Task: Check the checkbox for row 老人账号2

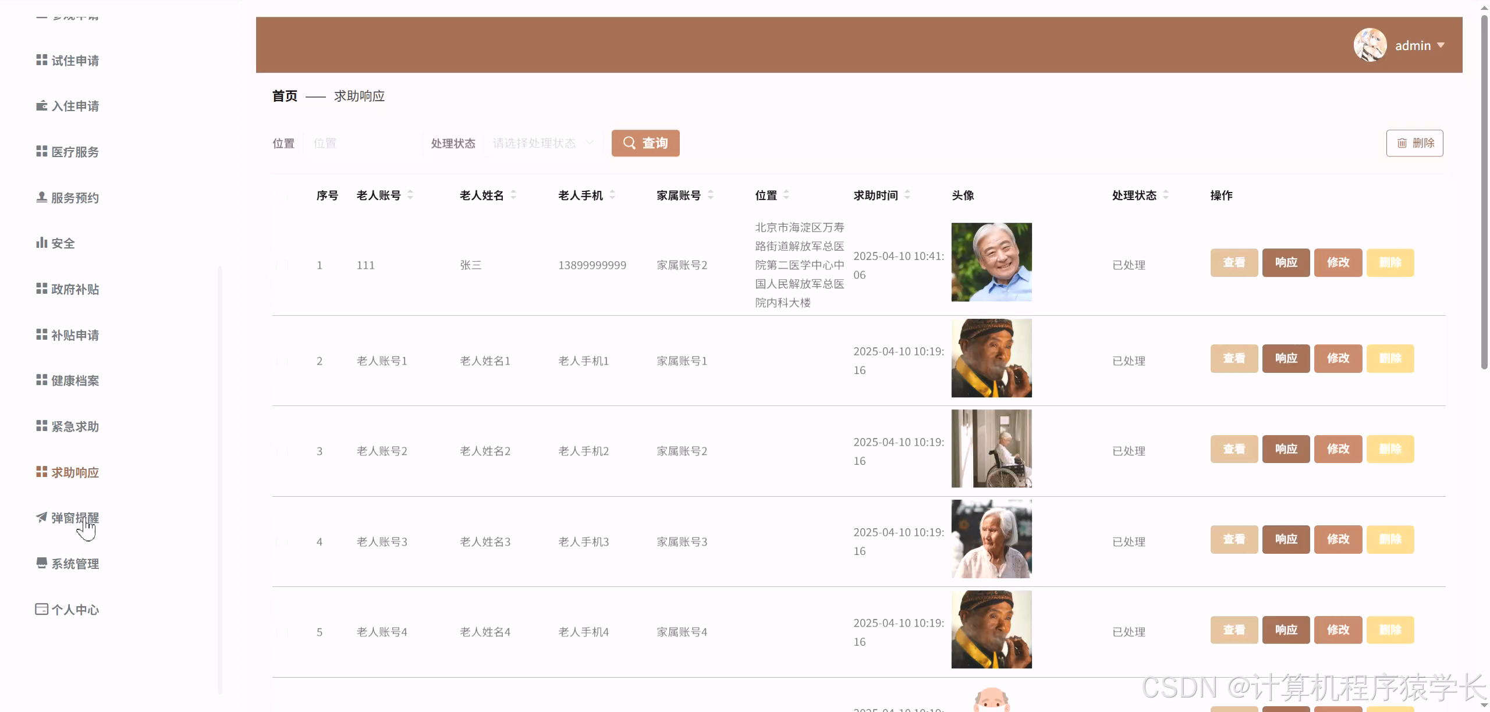Action: pyautogui.click(x=282, y=451)
